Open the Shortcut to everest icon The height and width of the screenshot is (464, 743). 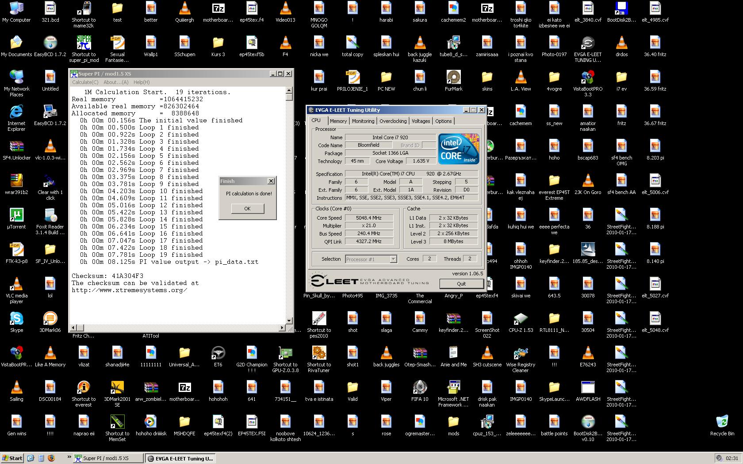pyautogui.click(x=84, y=393)
